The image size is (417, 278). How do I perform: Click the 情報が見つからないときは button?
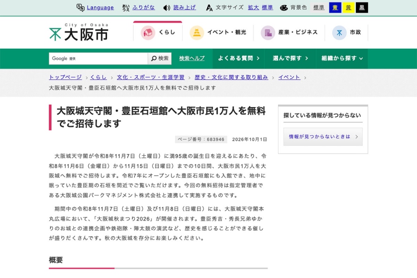[323, 137]
